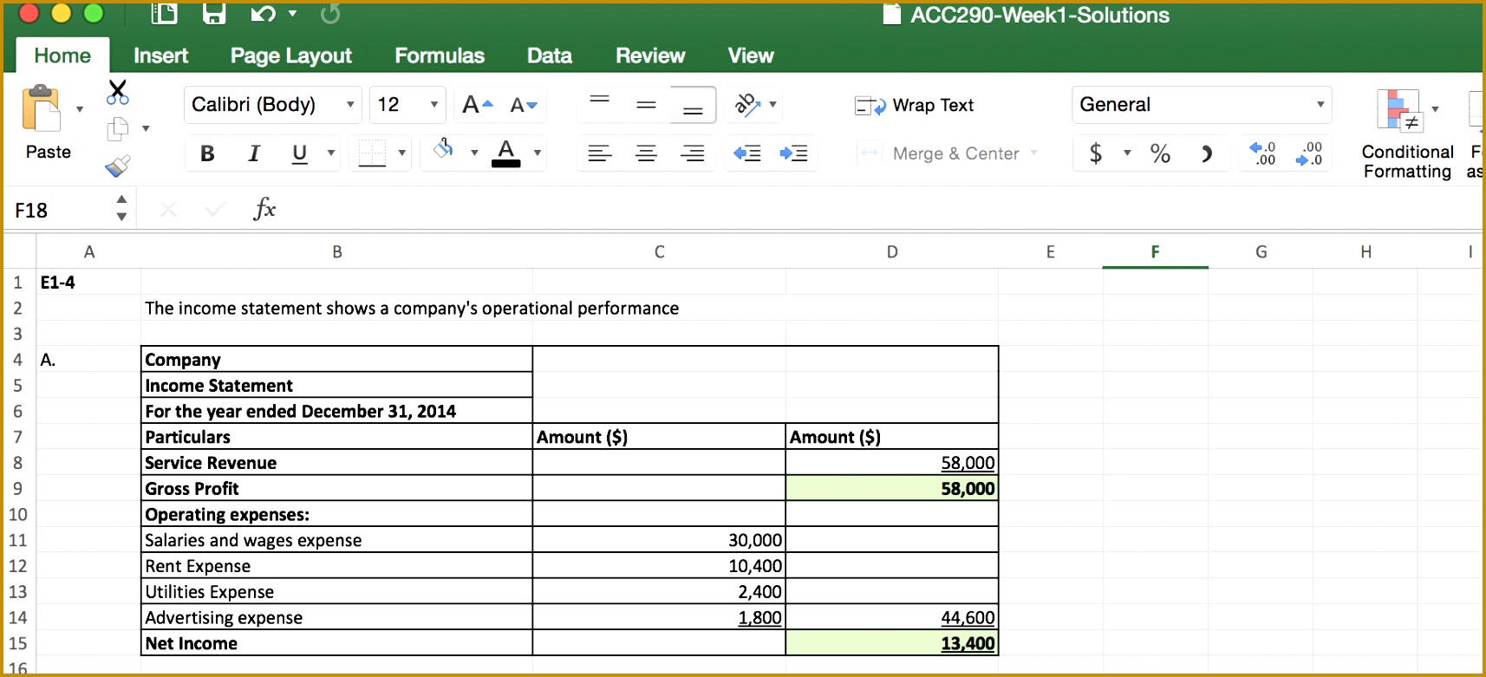This screenshot has width=1486, height=677.
Task: Click the Name Box showing F18
Action: [57, 210]
